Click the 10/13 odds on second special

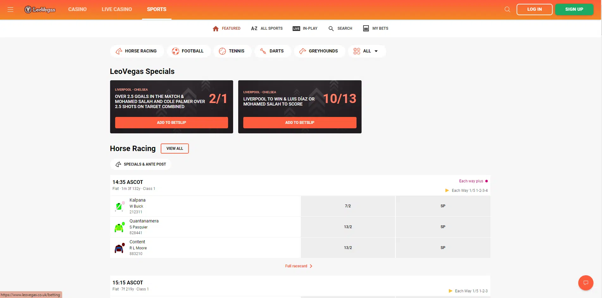point(340,99)
